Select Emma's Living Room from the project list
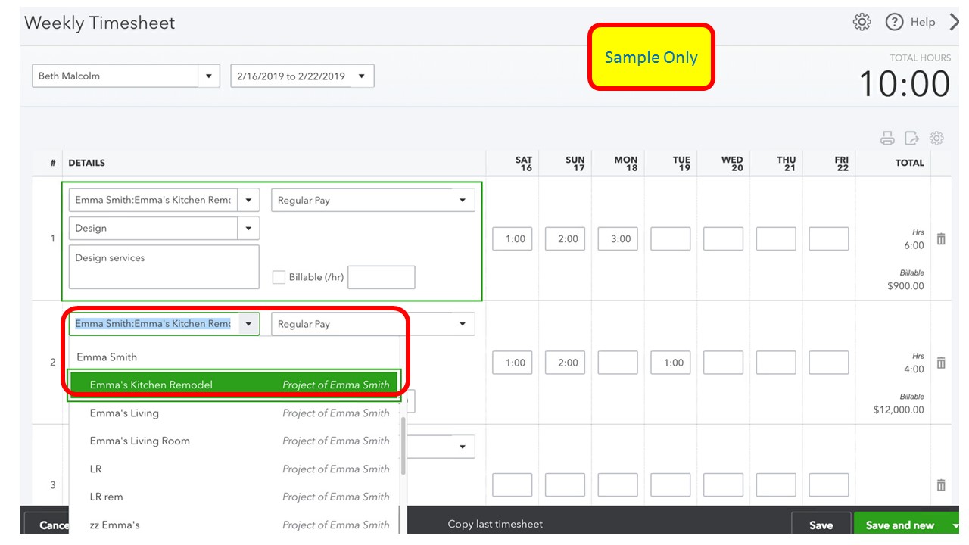 [139, 441]
